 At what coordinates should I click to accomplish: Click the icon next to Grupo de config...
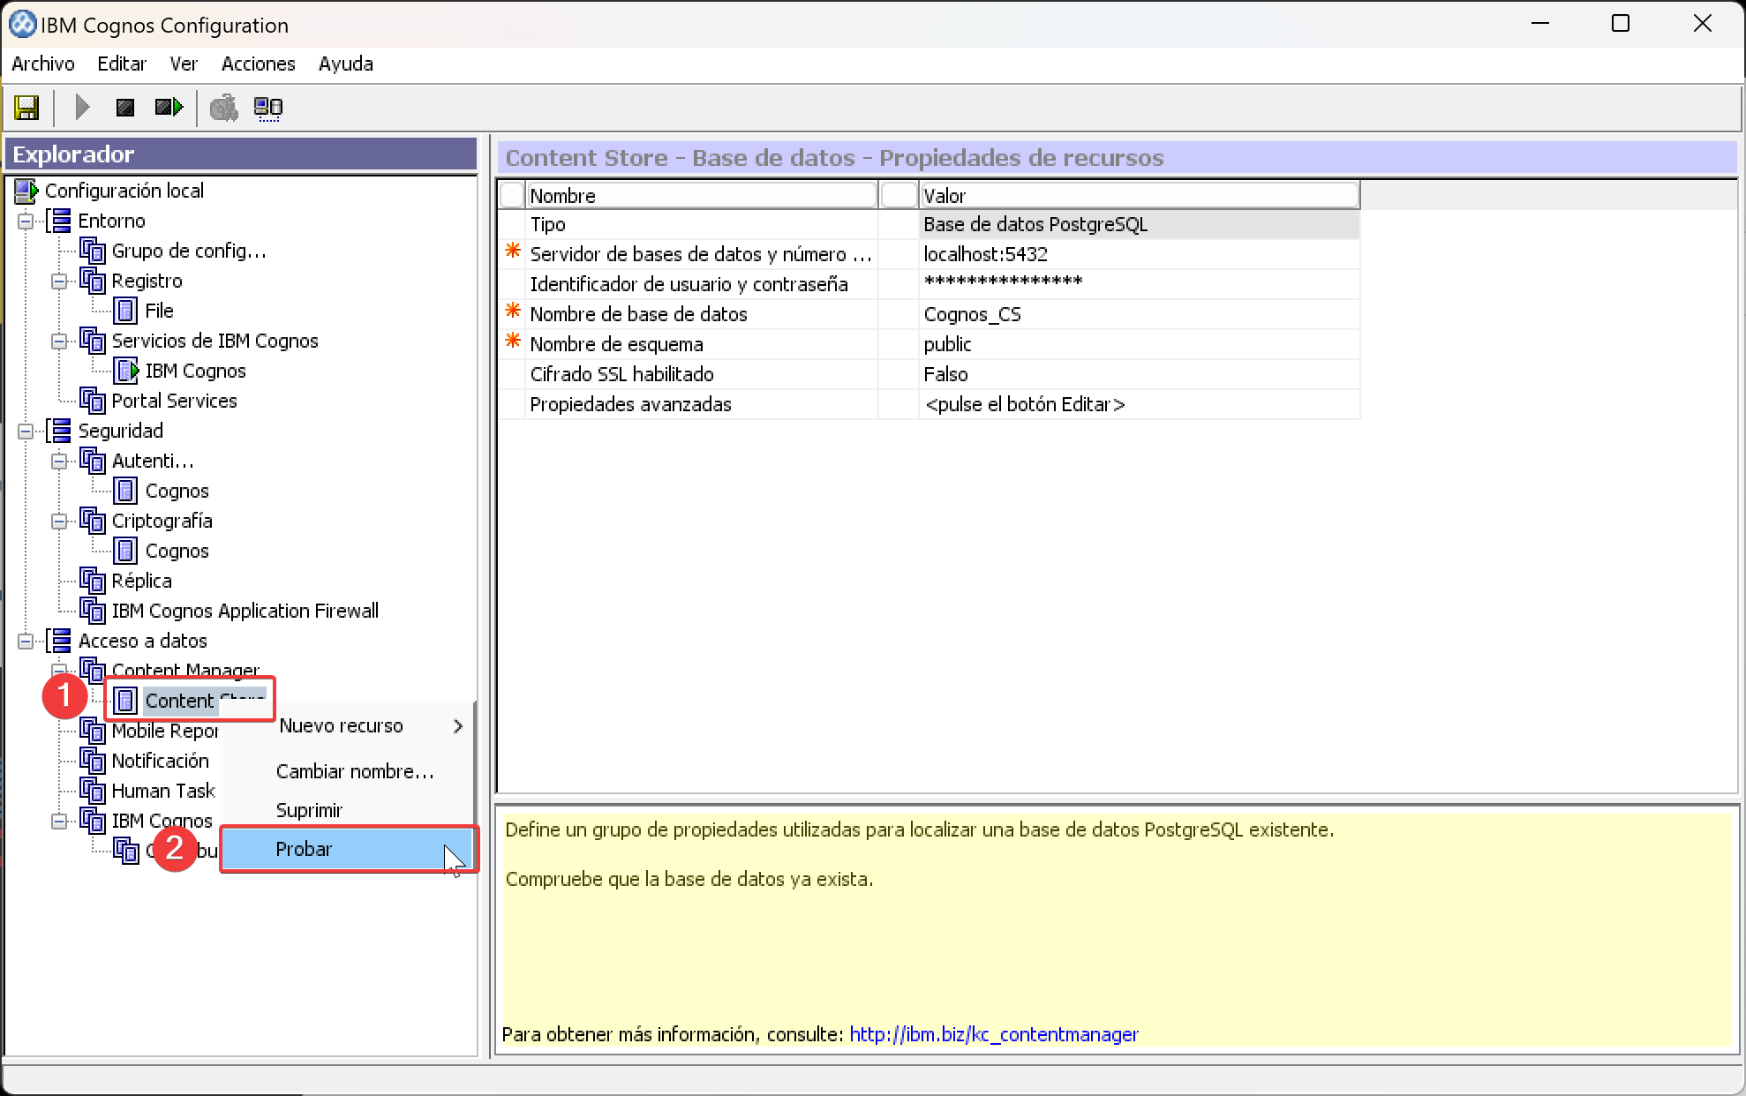[x=93, y=251]
